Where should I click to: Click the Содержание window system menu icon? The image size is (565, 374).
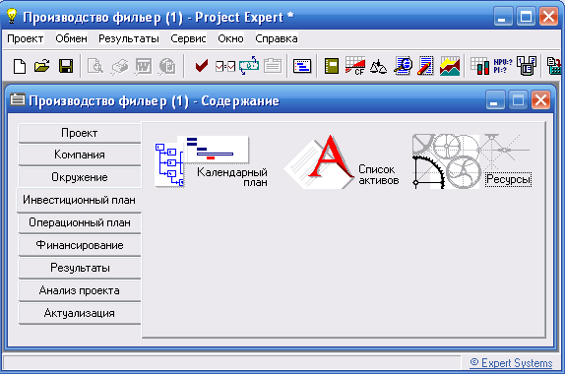pos(18,99)
